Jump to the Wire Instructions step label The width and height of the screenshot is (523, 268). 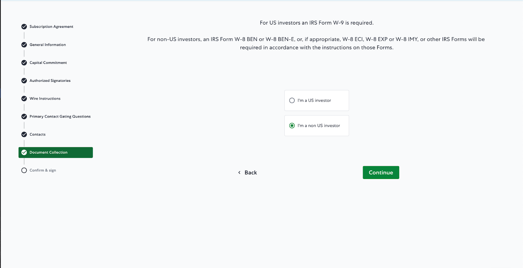pos(45,98)
